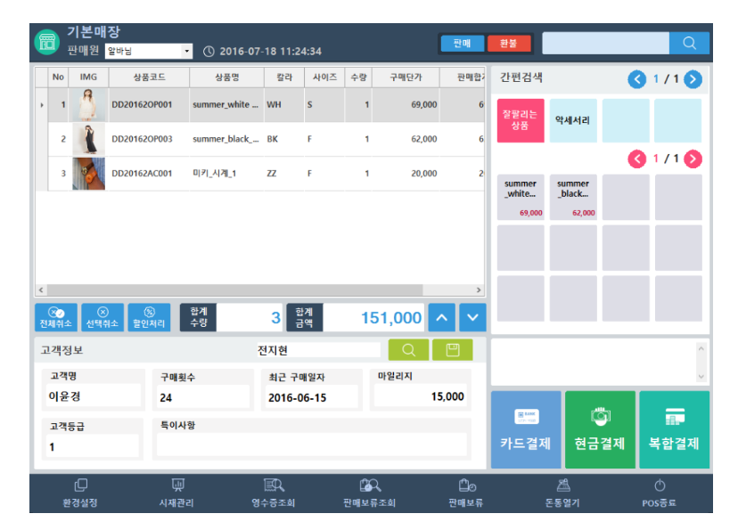Click the green save customer icon
This screenshot has width=738, height=530.
point(453,350)
